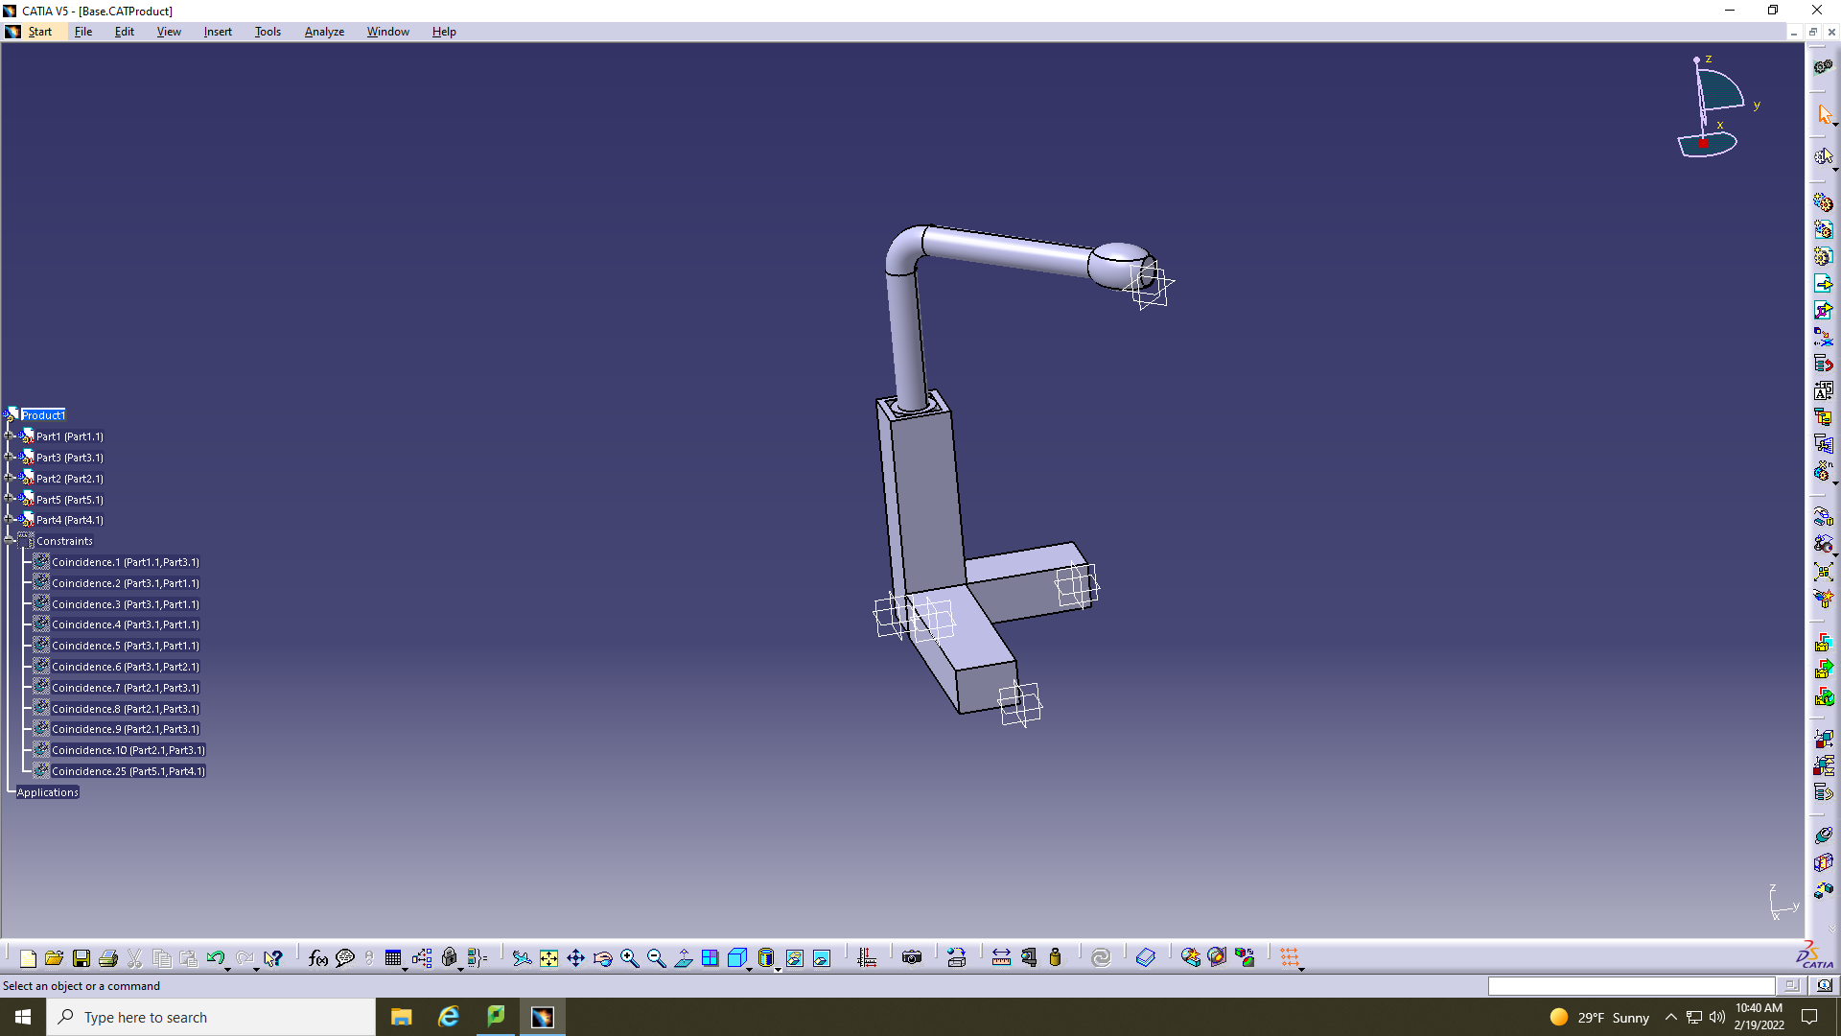Open the Insert menu

coord(218,31)
